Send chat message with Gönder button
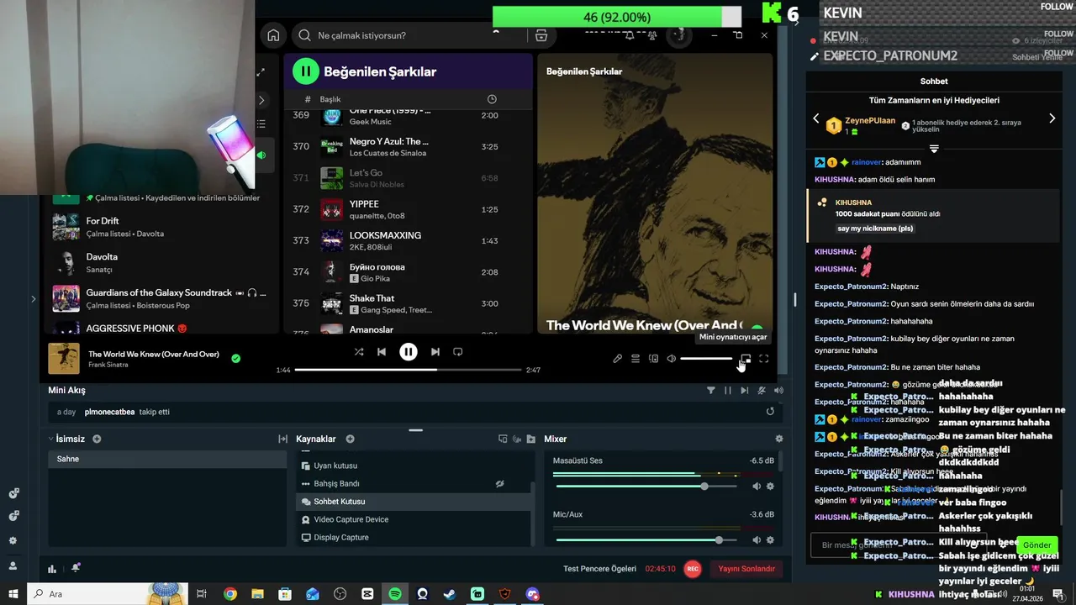The height and width of the screenshot is (605, 1076). point(1037,545)
